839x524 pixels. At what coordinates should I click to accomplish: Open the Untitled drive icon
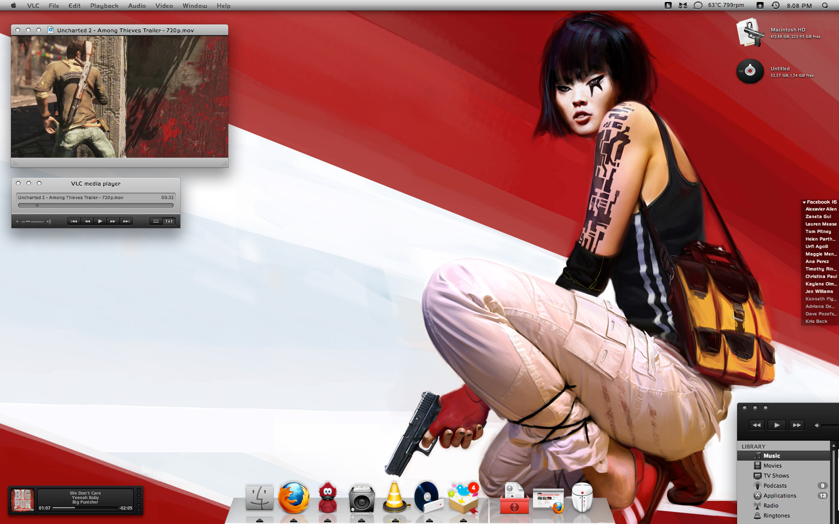(750, 71)
